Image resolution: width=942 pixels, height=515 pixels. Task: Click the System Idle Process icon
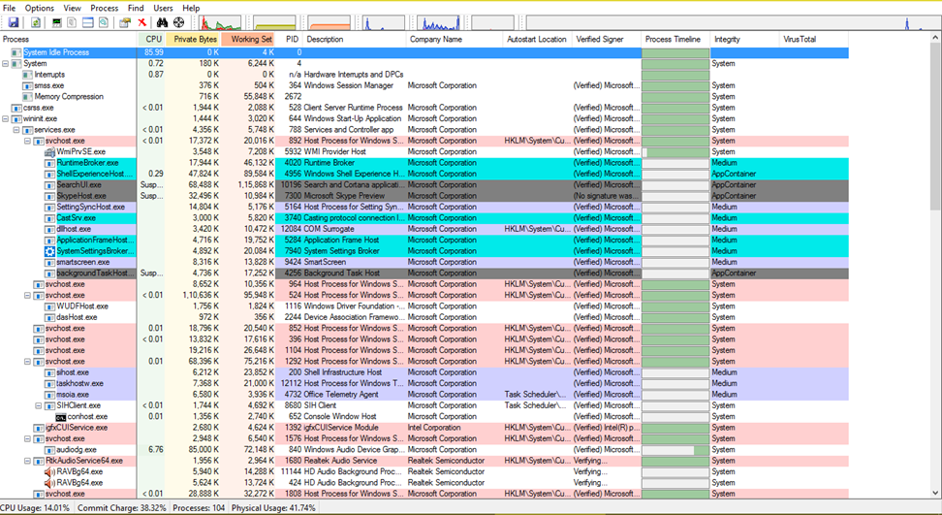[x=16, y=52]
